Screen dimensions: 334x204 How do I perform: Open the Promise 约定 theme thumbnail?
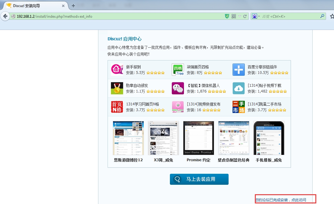click(199, 138)
